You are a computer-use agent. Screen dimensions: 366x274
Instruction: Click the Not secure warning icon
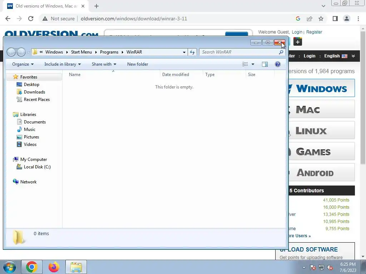[45, 19]
